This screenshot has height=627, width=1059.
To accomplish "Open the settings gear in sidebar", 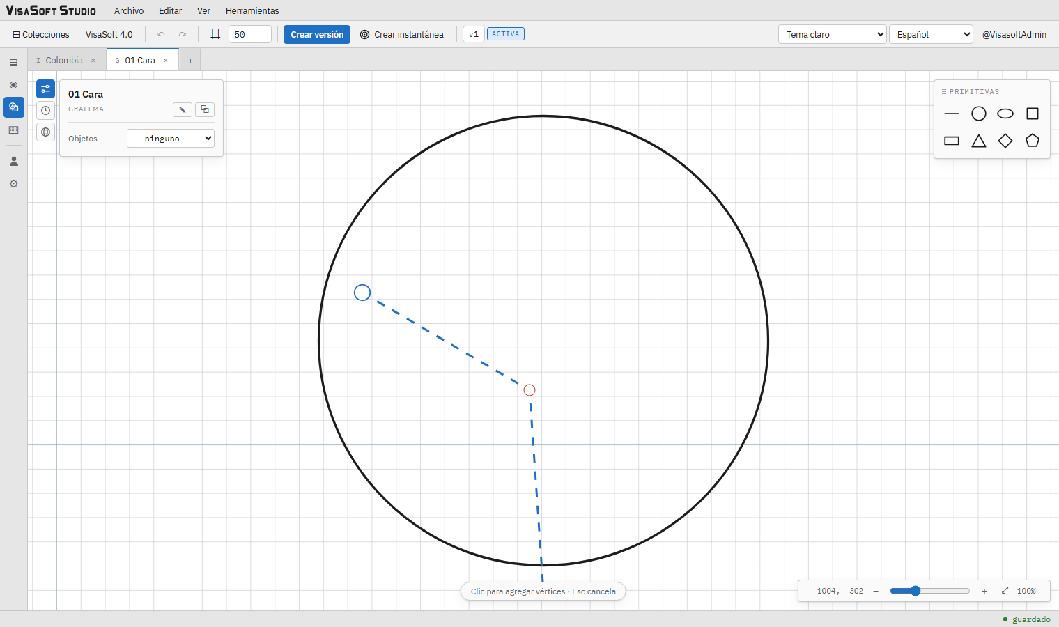I will pos(13,184).
